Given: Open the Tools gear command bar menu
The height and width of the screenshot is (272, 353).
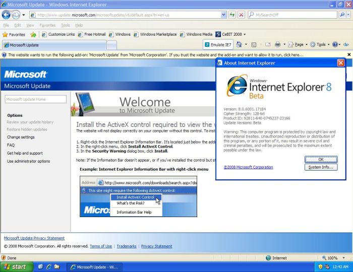Looking at the screenshot, I should click(320, 44).
